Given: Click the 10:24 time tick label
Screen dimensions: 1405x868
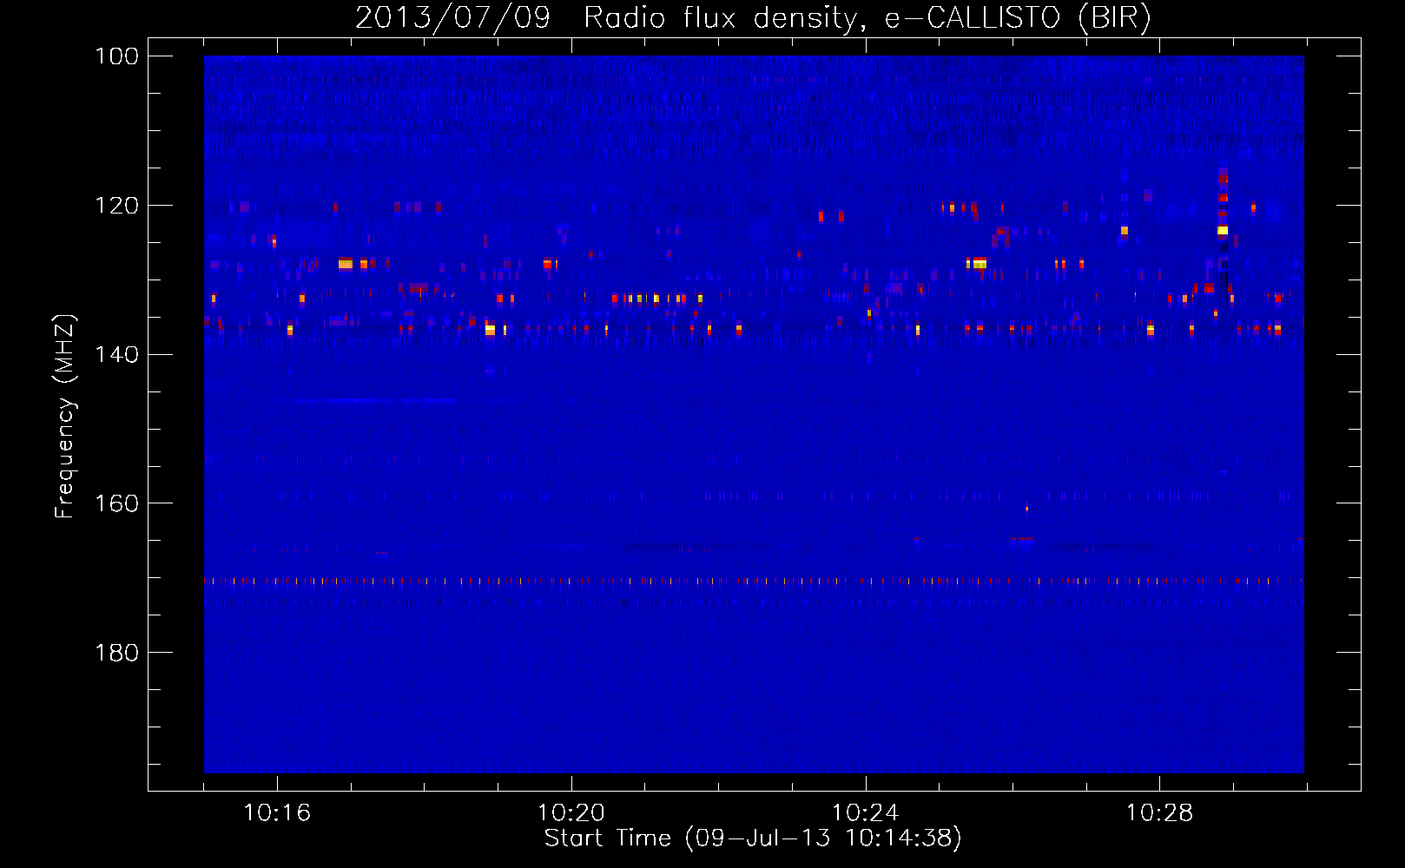Looking at the screenshot, I should 866,812.
